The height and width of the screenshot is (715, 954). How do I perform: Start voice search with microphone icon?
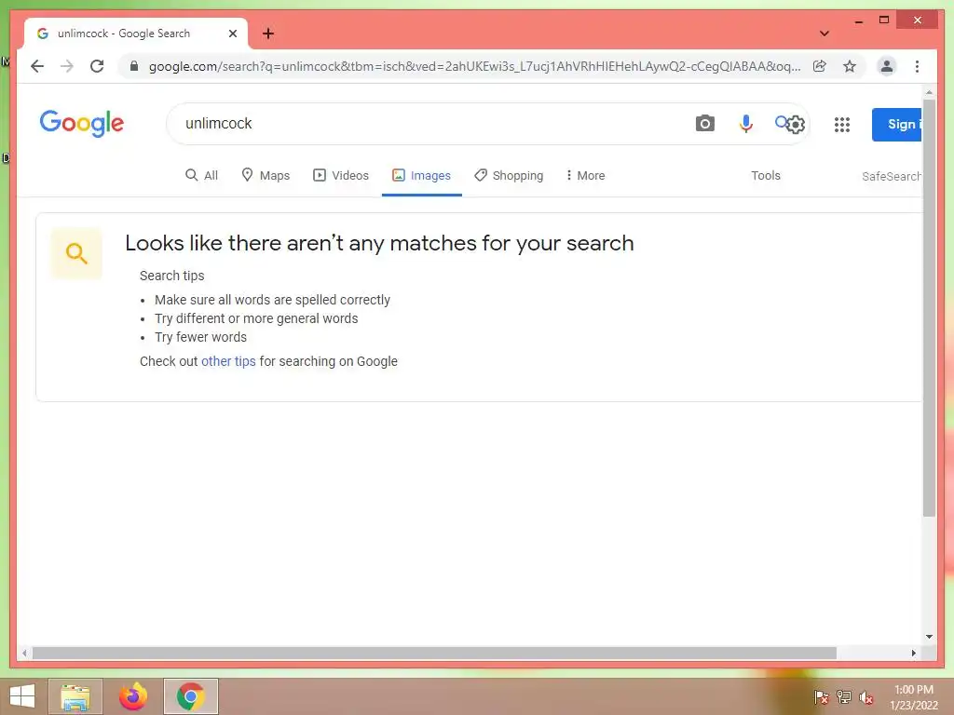click(746, 124)
